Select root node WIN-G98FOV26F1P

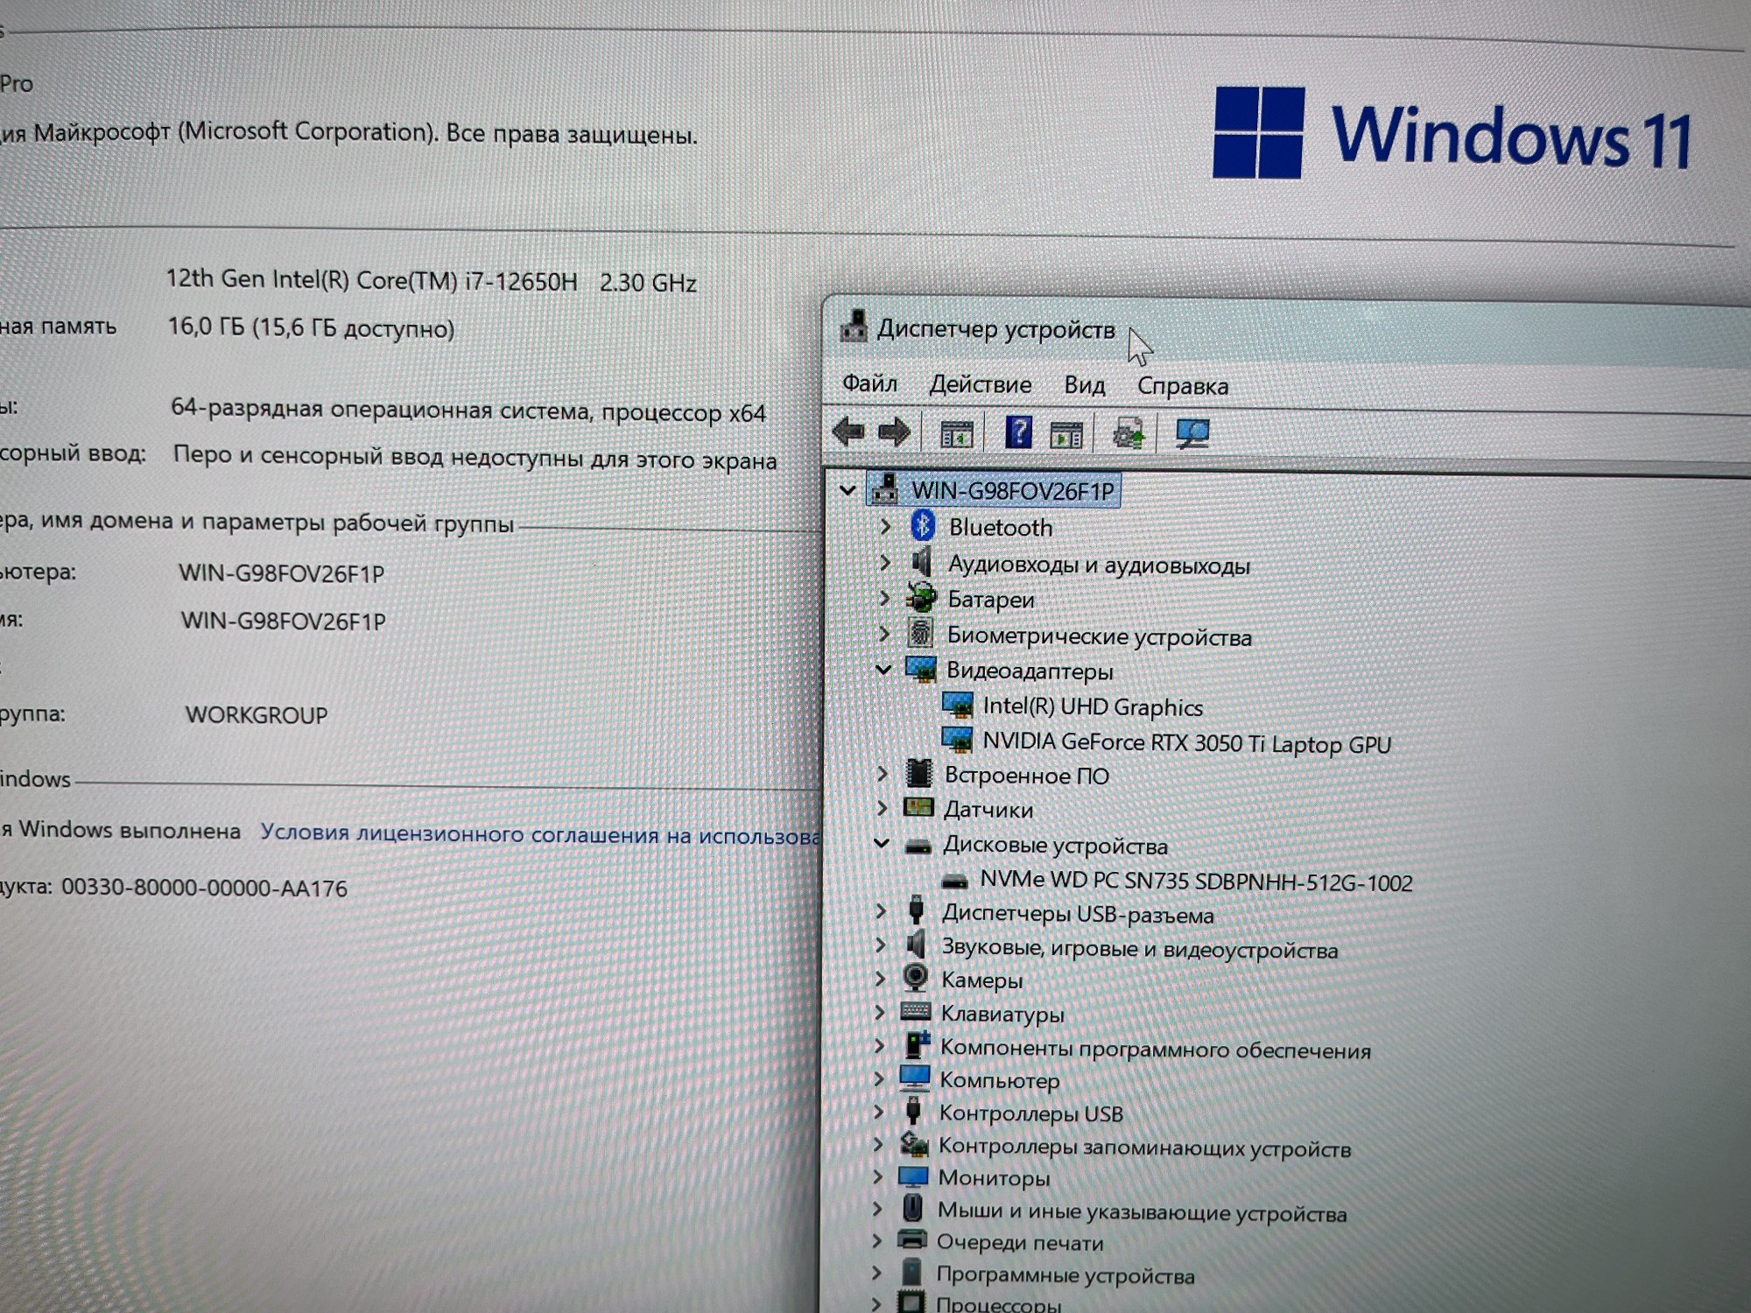tap(1011, 491)
